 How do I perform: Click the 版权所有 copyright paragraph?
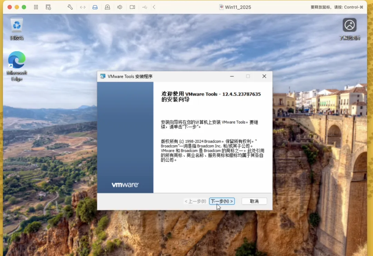point(212,150)
